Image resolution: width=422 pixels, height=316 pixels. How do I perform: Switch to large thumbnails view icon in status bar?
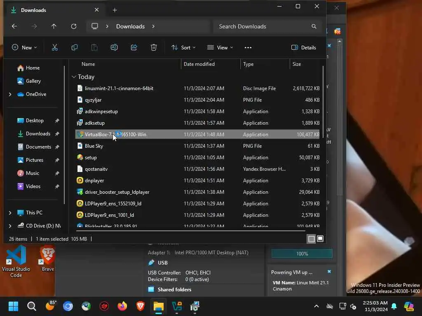click(320, 239)
